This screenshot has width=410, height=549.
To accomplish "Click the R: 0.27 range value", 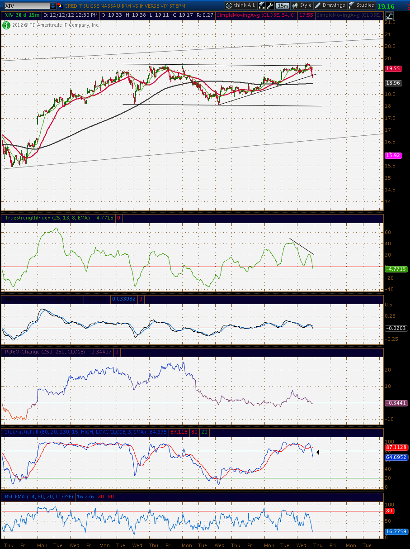I will [x=205, y=15].
